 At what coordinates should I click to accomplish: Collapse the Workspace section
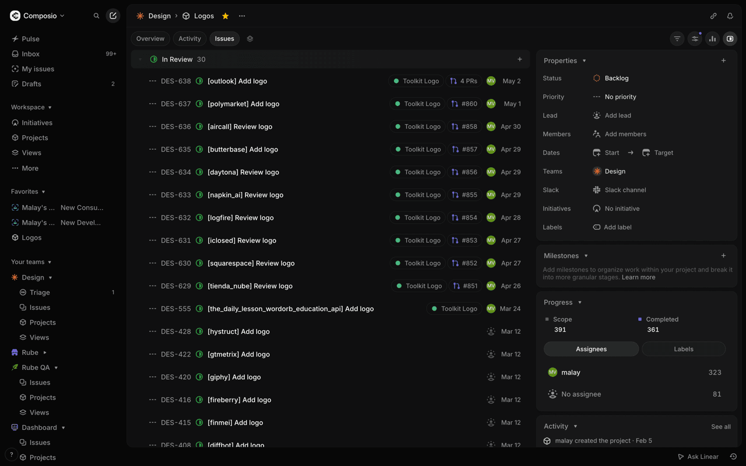point(31,107)
